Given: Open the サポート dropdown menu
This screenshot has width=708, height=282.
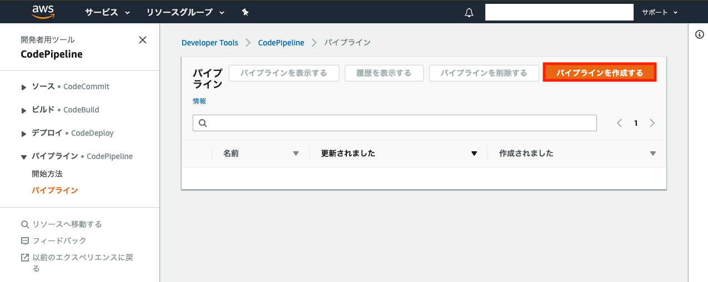Looking at the screenshot, I should 660,12.
